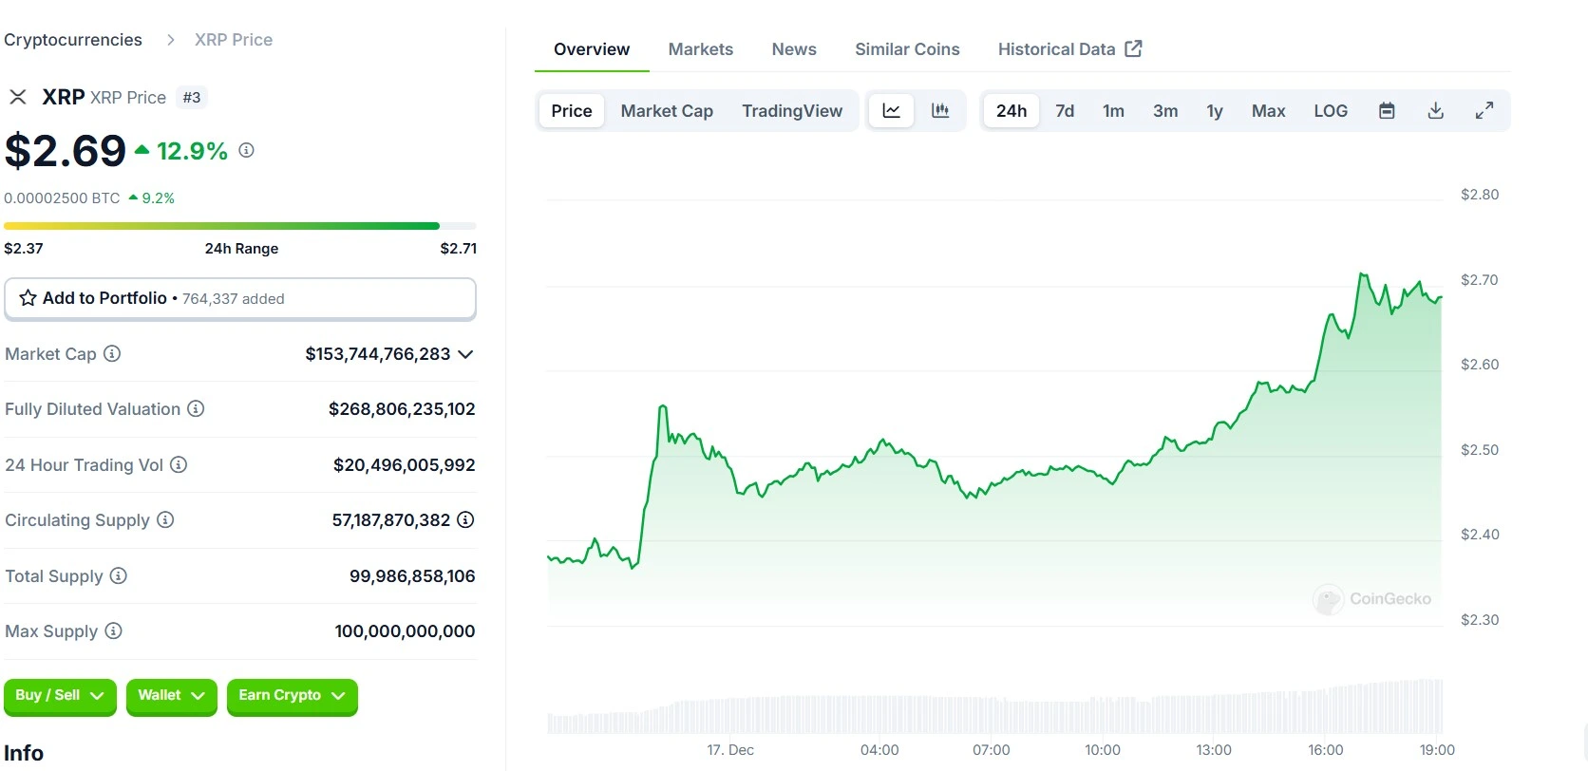Click the 17. Dec axis label
This screenshot has width=1588, height=771.
click(x=730, y=750)
